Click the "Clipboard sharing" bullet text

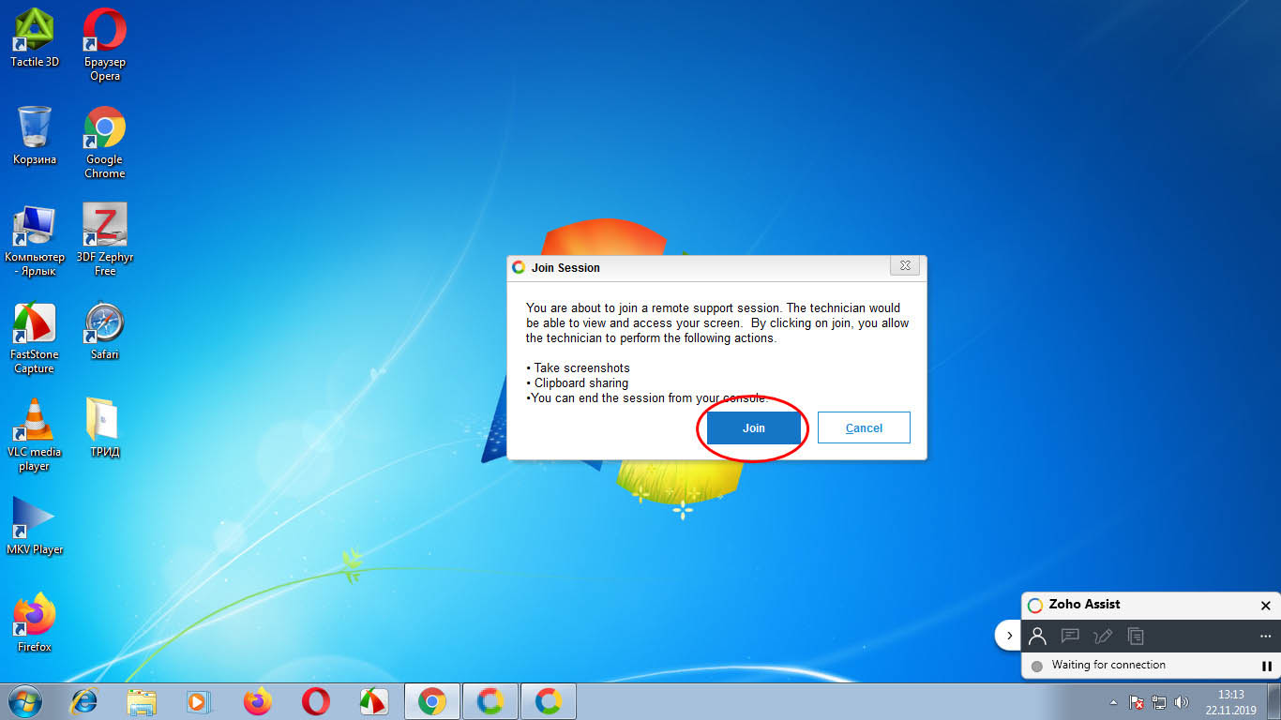click(x=580, y=382)
